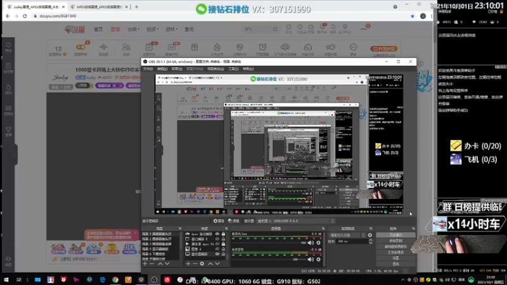Mute the top audio mixer channel
Viewport: 507px width, 285px height.
coord(311,243)
